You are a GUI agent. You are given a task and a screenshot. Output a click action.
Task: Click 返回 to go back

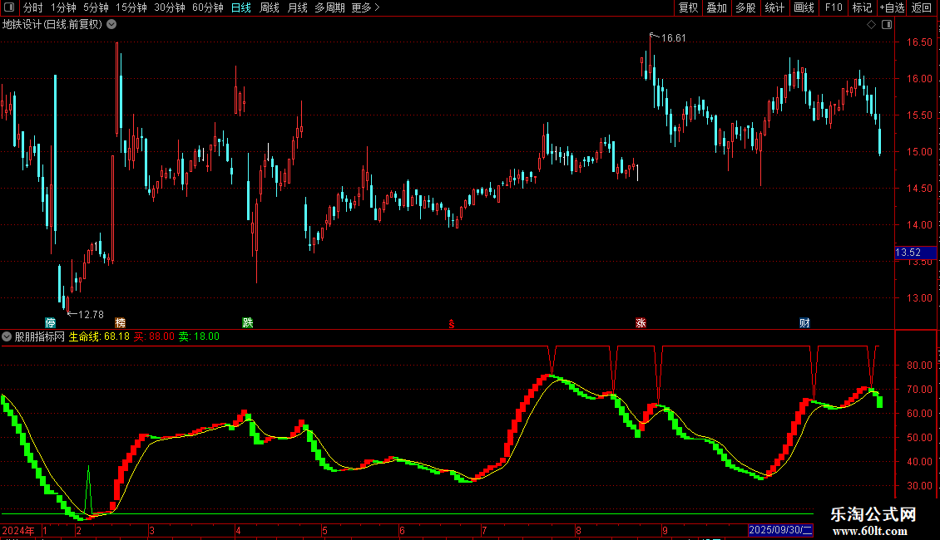point(922,7)
